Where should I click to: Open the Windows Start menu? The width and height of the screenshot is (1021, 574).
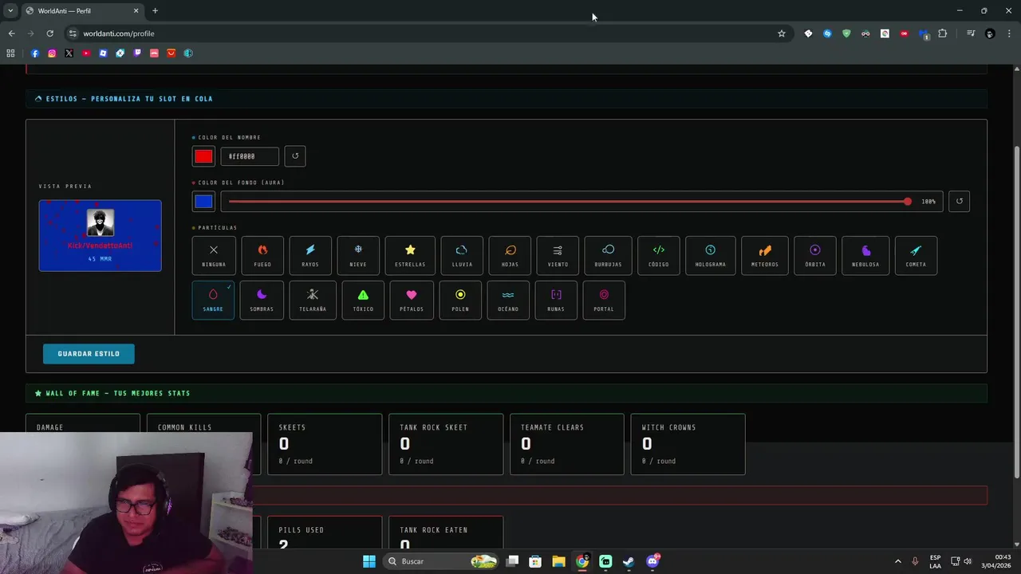[x=369, y=561]
